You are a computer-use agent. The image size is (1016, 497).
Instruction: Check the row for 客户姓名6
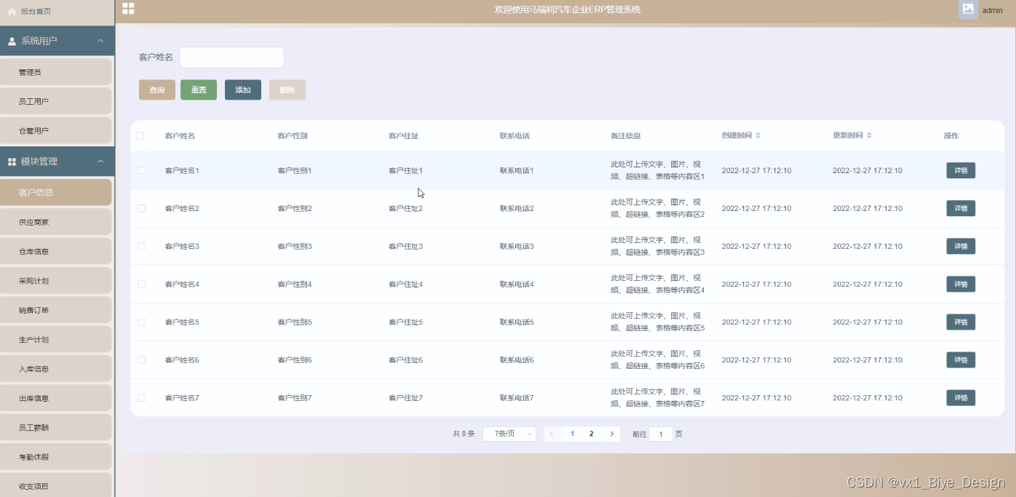[141, 359]
